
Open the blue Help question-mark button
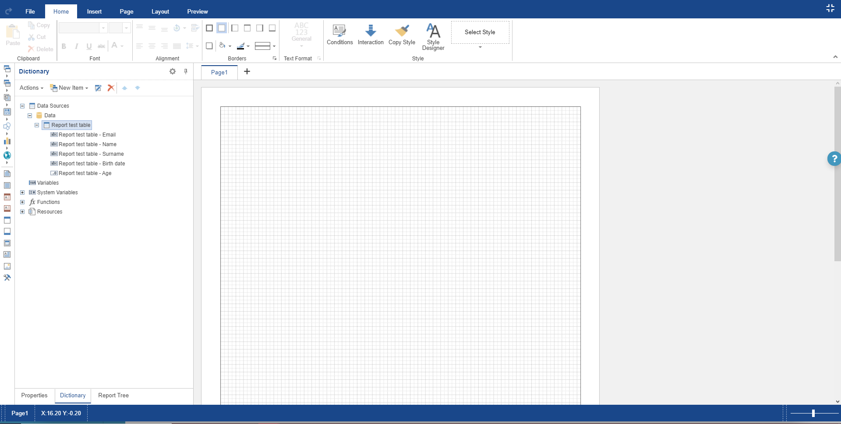(x=834, y=158)
